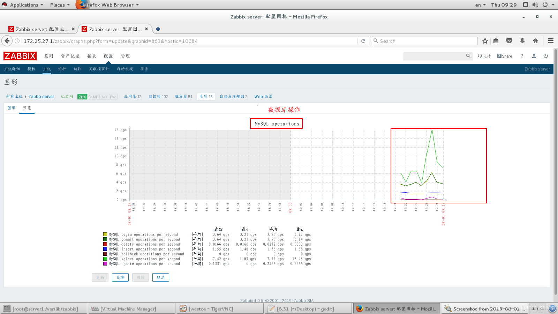Open the 'en' input language dropdown
The image size is (558, 314).
coord(480,5)
